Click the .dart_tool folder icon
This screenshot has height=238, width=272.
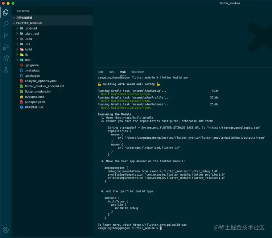point(22,33)
